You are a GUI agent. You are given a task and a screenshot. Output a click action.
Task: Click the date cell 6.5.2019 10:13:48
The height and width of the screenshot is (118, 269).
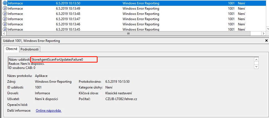pos(68,14)
